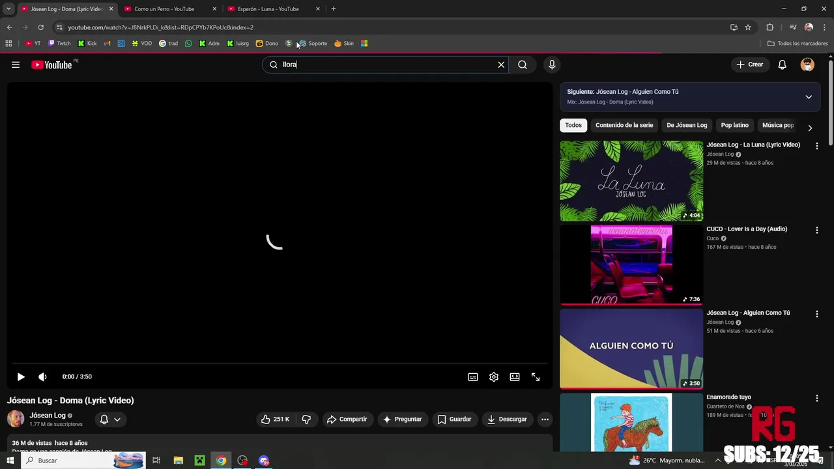Open the Minecraft taskbar icon
834x469 pixels.
(x=199, y=461)
